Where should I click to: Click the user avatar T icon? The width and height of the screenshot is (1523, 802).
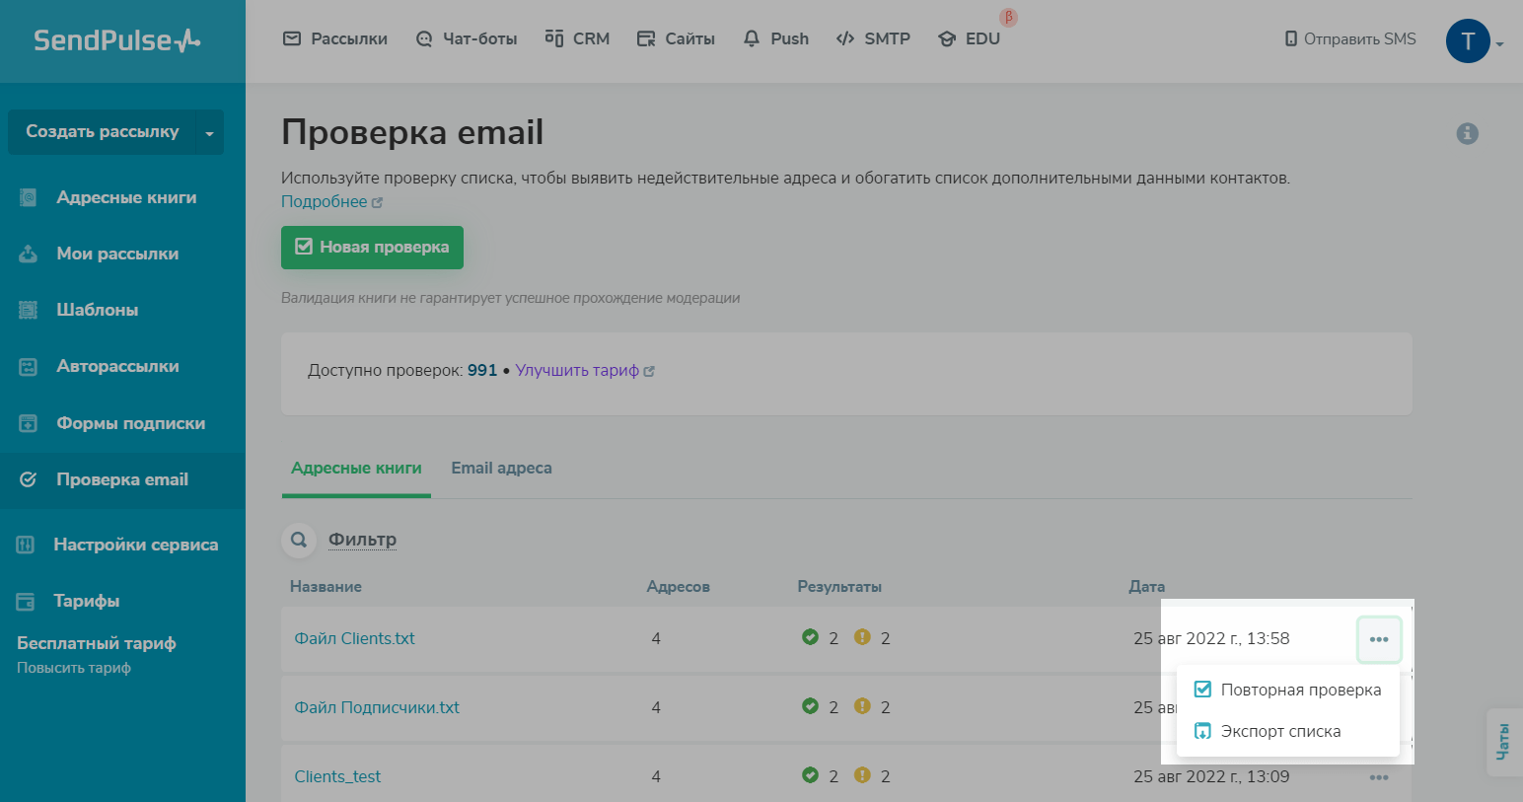(x=1467, y=41)
